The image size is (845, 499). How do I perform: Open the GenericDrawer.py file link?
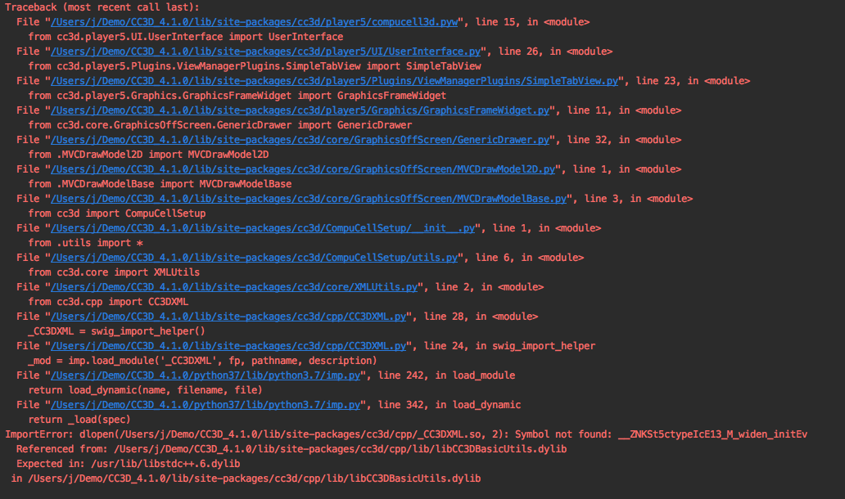point(300,140)
